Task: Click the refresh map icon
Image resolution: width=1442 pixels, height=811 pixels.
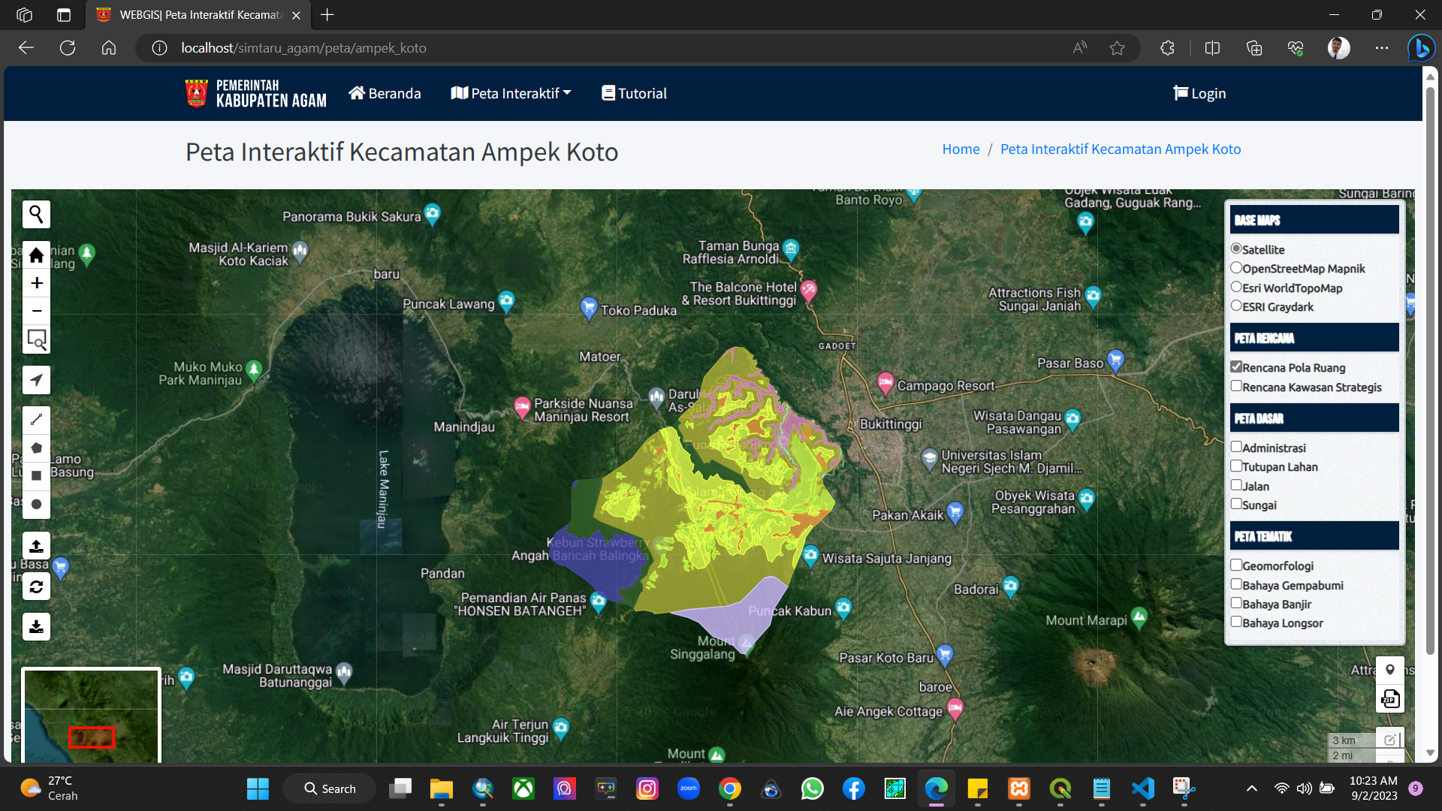Action: click(x=36, y=586)
